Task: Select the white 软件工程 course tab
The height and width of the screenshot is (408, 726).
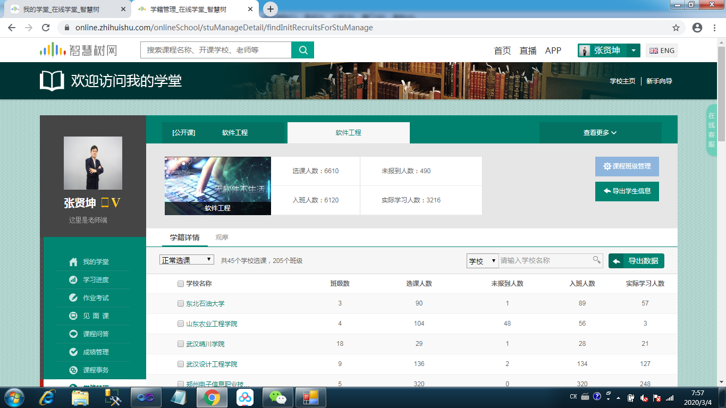Action: click(349, 133)
